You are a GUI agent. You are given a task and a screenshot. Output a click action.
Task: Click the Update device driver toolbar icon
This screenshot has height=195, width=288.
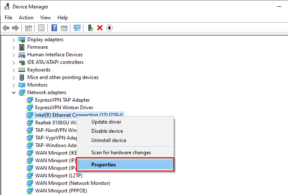(90, 28)
